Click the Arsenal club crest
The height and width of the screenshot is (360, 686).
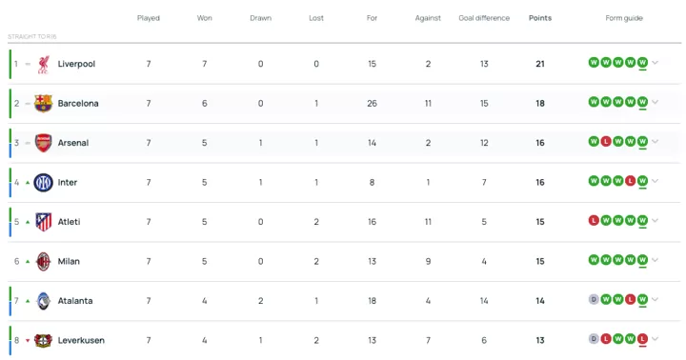point(43,143)
